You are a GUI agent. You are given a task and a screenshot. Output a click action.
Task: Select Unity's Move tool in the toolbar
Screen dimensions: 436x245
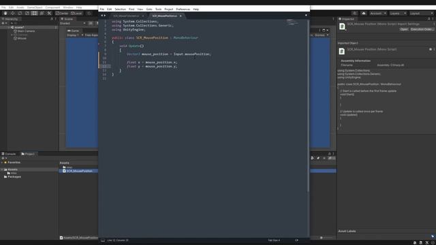point(12,13)
